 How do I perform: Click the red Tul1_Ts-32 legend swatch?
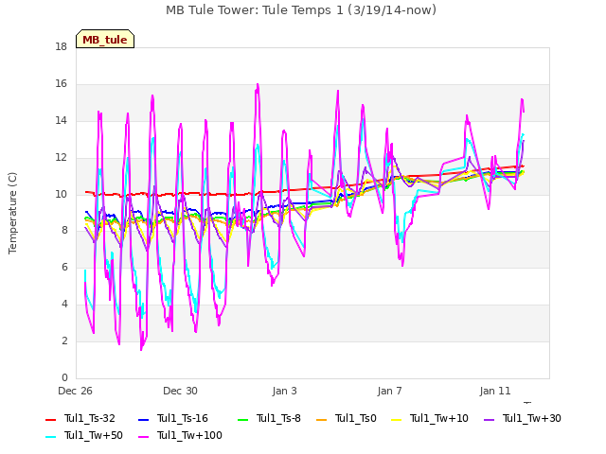[50, 419]
